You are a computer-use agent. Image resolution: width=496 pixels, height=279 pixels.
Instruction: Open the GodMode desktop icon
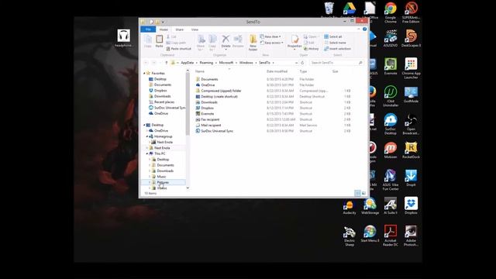[x=411, y=95]
